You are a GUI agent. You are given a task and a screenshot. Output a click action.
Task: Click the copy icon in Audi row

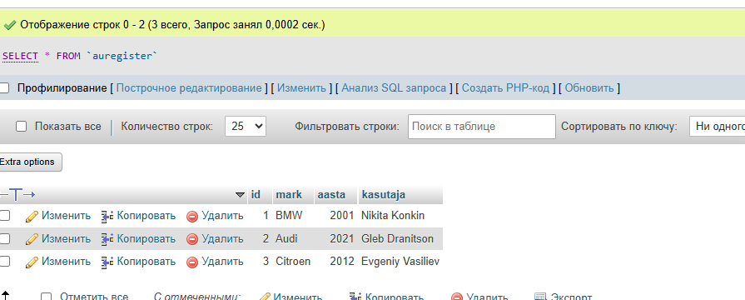coord(107,239)
